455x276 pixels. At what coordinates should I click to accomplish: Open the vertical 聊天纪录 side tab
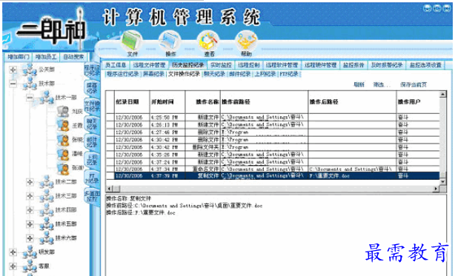click(x=92, y=124)
